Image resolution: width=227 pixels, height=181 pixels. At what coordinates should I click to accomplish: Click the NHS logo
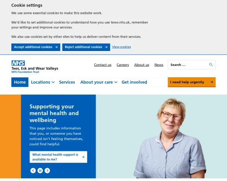(18, 63)
